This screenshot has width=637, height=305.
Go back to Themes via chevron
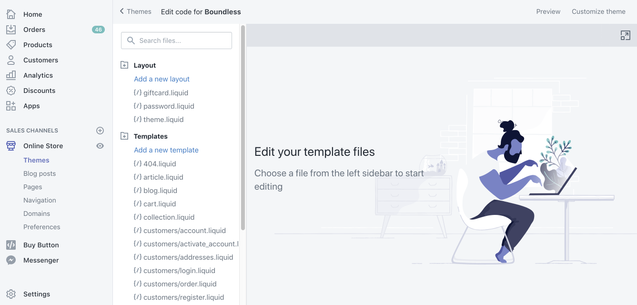[x=122, y=11]
